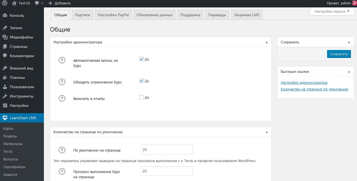Viewport: 357px width, 181px height.
Task: Click the Комментарии sidebar icon
Action: 5,56
